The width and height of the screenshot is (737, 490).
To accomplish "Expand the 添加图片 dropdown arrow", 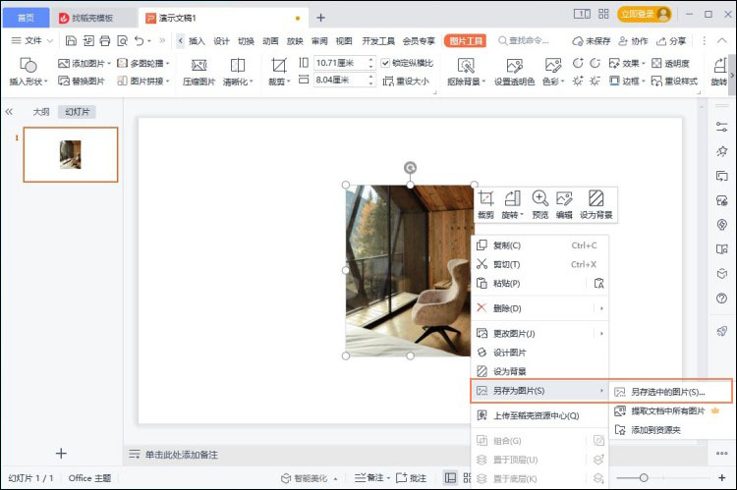I will pos(109,64).
